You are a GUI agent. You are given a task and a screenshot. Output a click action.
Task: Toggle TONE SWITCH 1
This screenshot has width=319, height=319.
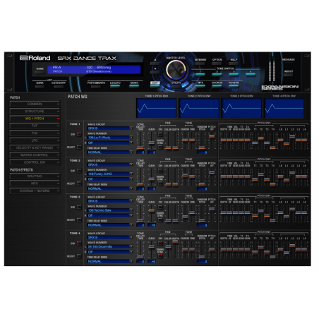tap(200, 75)
